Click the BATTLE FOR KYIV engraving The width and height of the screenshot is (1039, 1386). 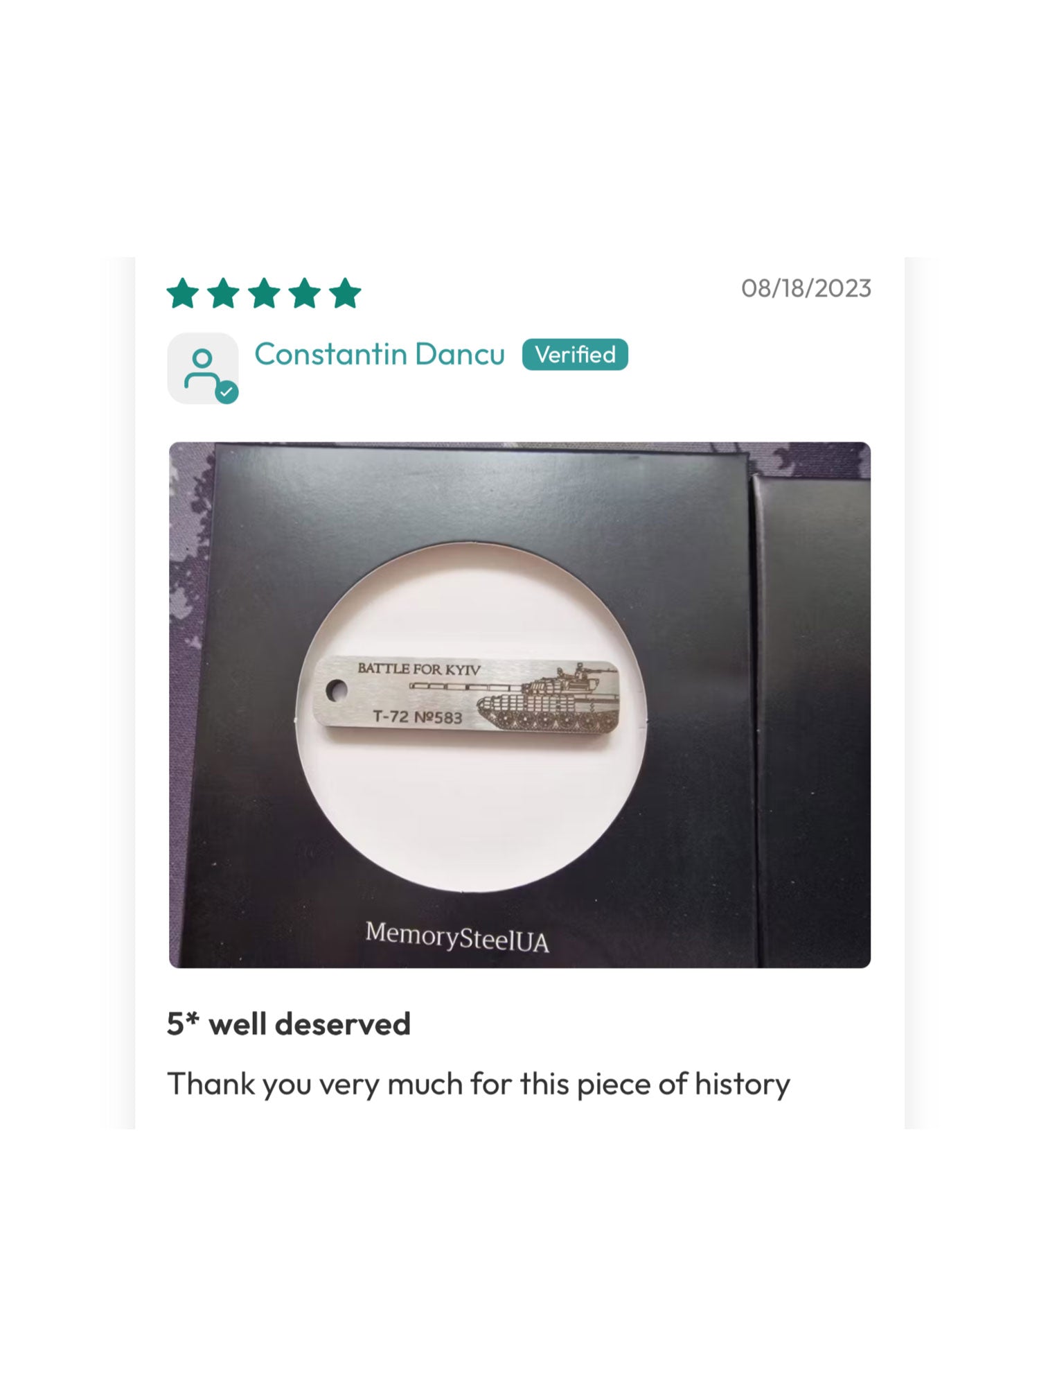(x=419, y=669)
